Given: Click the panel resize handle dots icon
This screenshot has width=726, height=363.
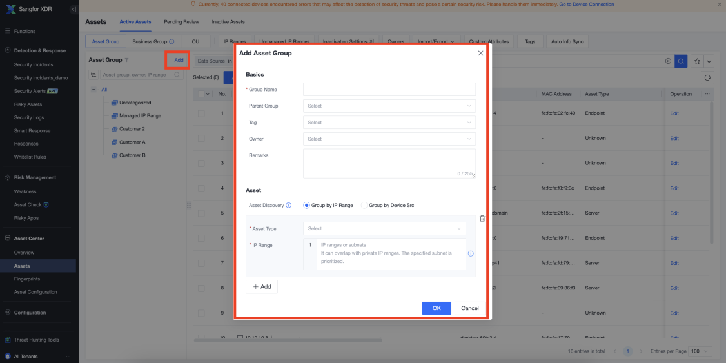Looking at the screenshot, I should pyautogui.click(x=189, y=205).
